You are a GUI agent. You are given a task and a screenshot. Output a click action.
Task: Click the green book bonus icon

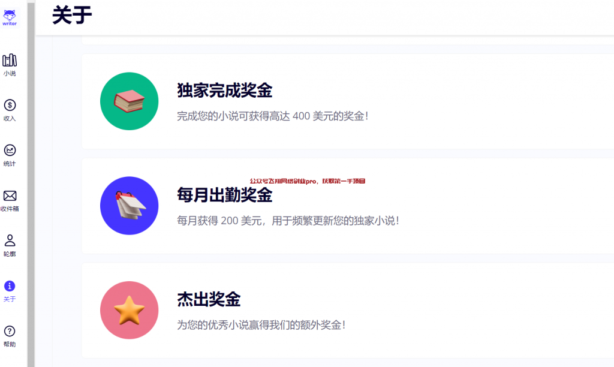(130, 101)
